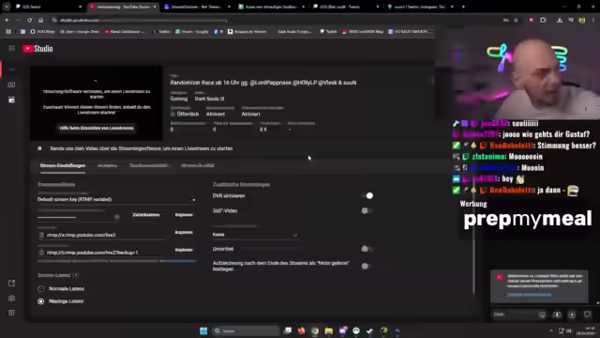Open the Analytics tab
The width and height of the screenshot is (600, 338).
pos(107,165)
